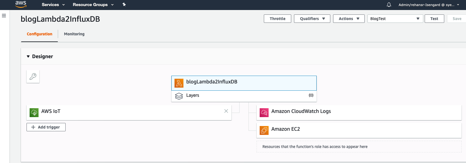This screenshot has width=466, height=163.
Task: Run the Test button
Action: [434, 19]
